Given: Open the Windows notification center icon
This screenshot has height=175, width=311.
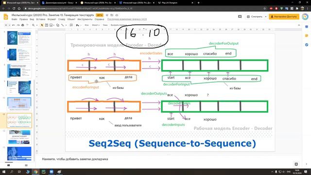Looking at the screenshot, I should pyautogui.click(x=306, y=172).
